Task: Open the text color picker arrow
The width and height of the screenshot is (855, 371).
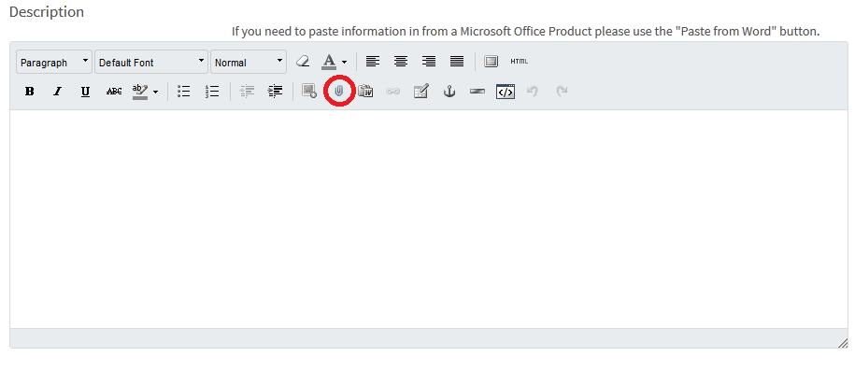Action: click(344, 63)
